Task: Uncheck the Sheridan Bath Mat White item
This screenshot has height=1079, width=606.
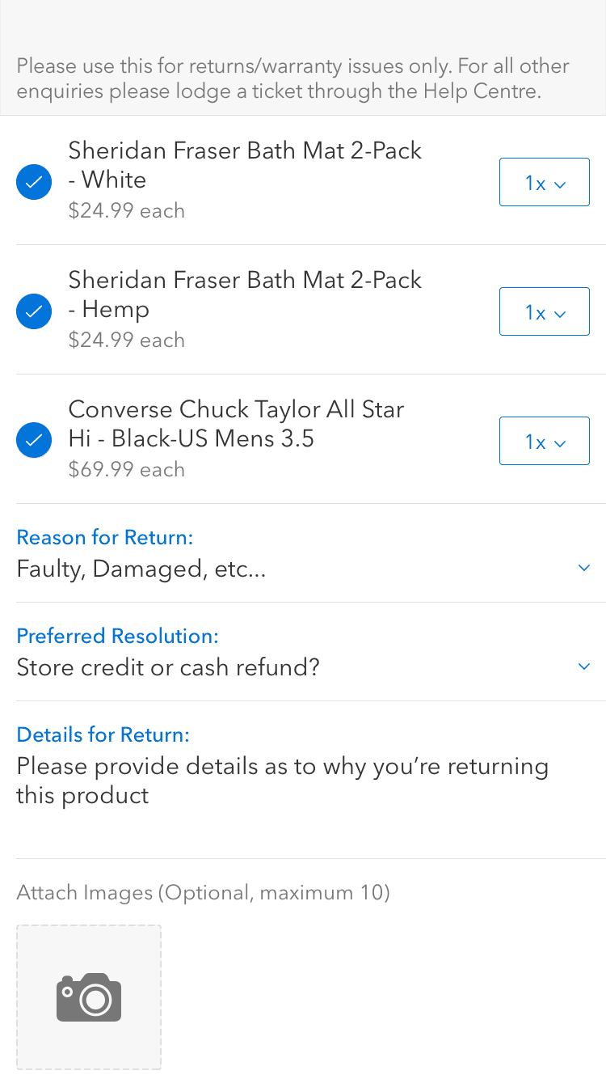Action: pos(34,182)
